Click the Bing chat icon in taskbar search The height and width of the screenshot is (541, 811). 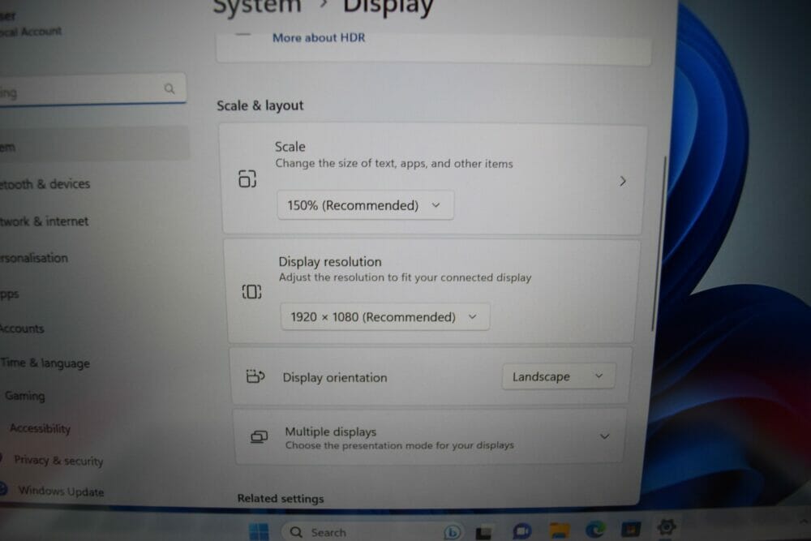point(452,532)
